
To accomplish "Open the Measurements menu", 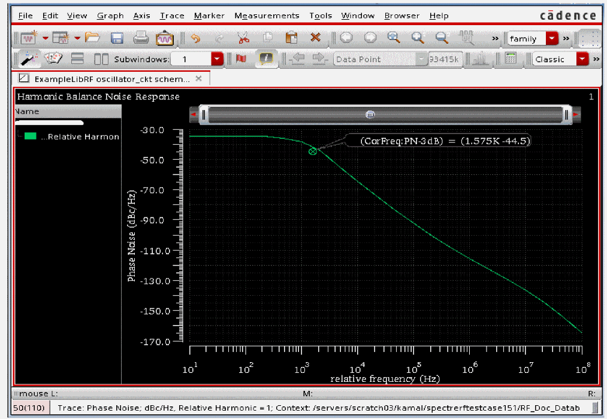I will coord(267,16).
